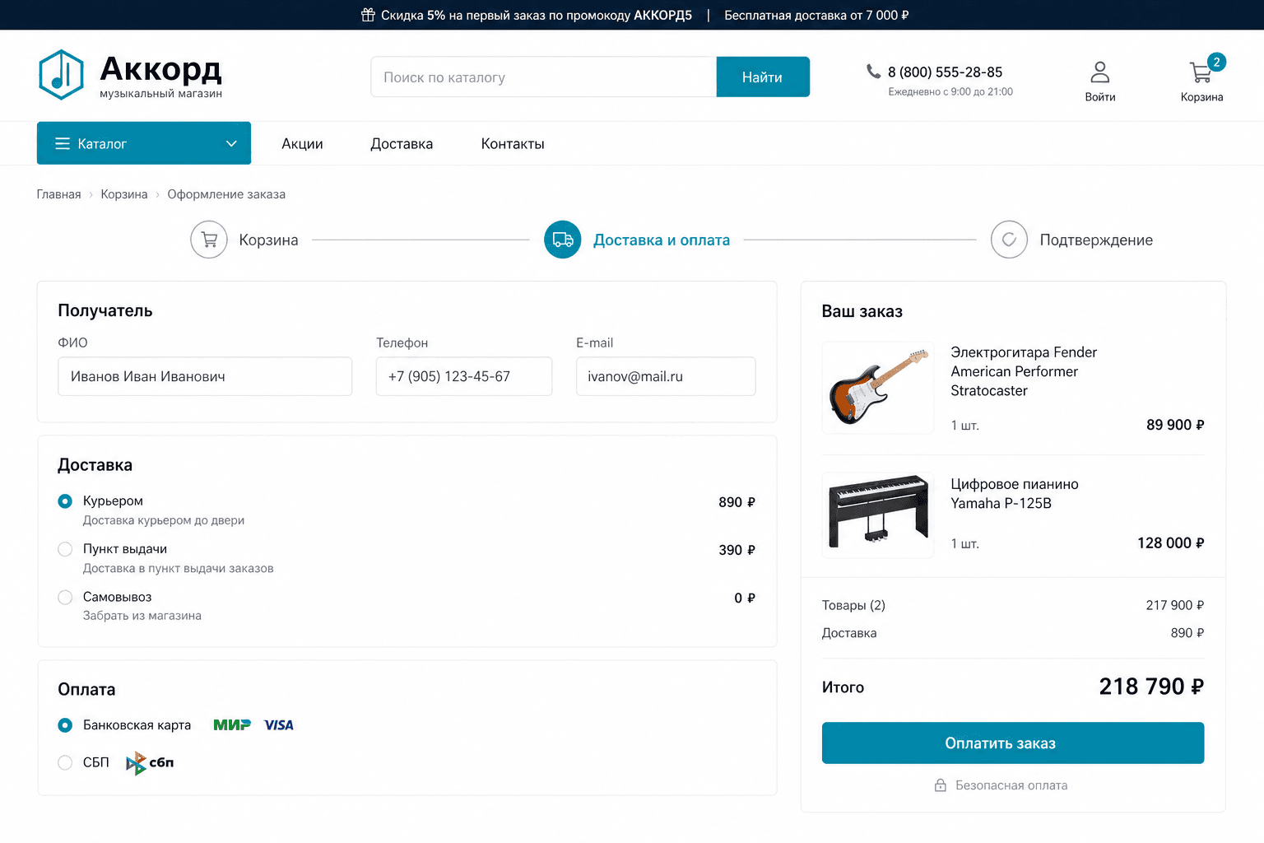
Task: Click the СБП colorful logo
Action: tap(150, 763)
